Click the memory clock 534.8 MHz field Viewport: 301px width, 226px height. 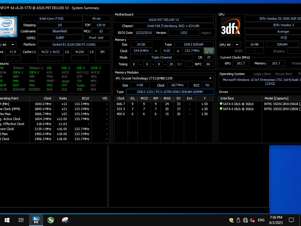(141, 51)
